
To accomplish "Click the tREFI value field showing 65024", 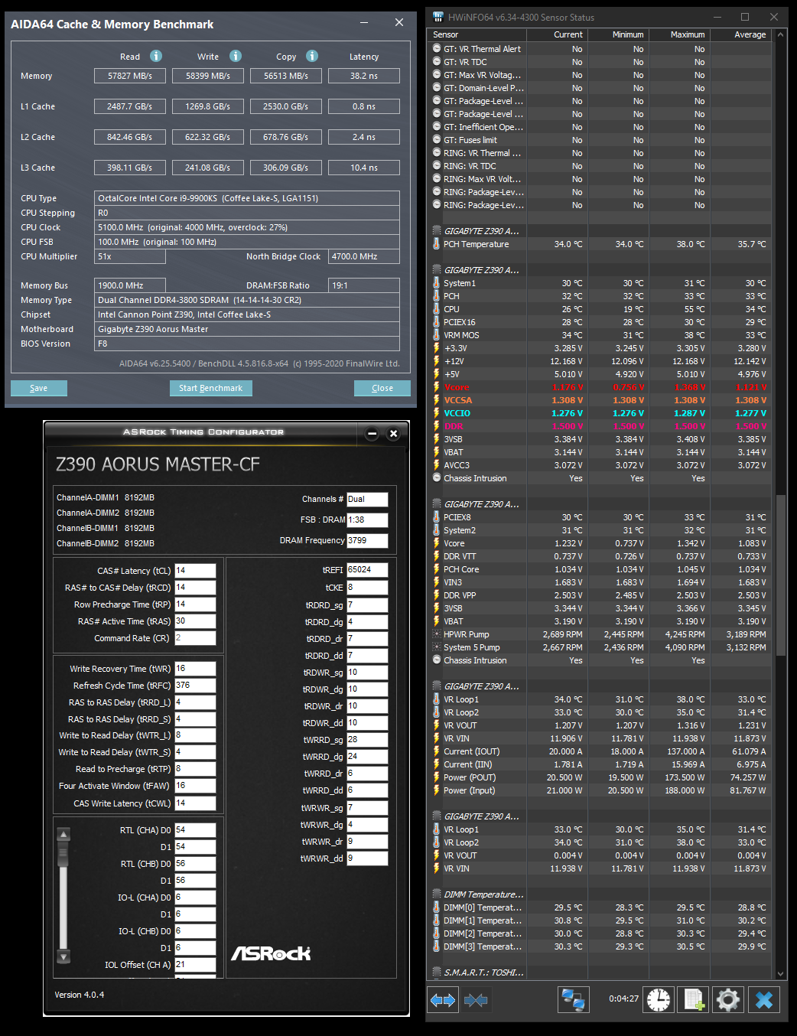I will 367,570.
